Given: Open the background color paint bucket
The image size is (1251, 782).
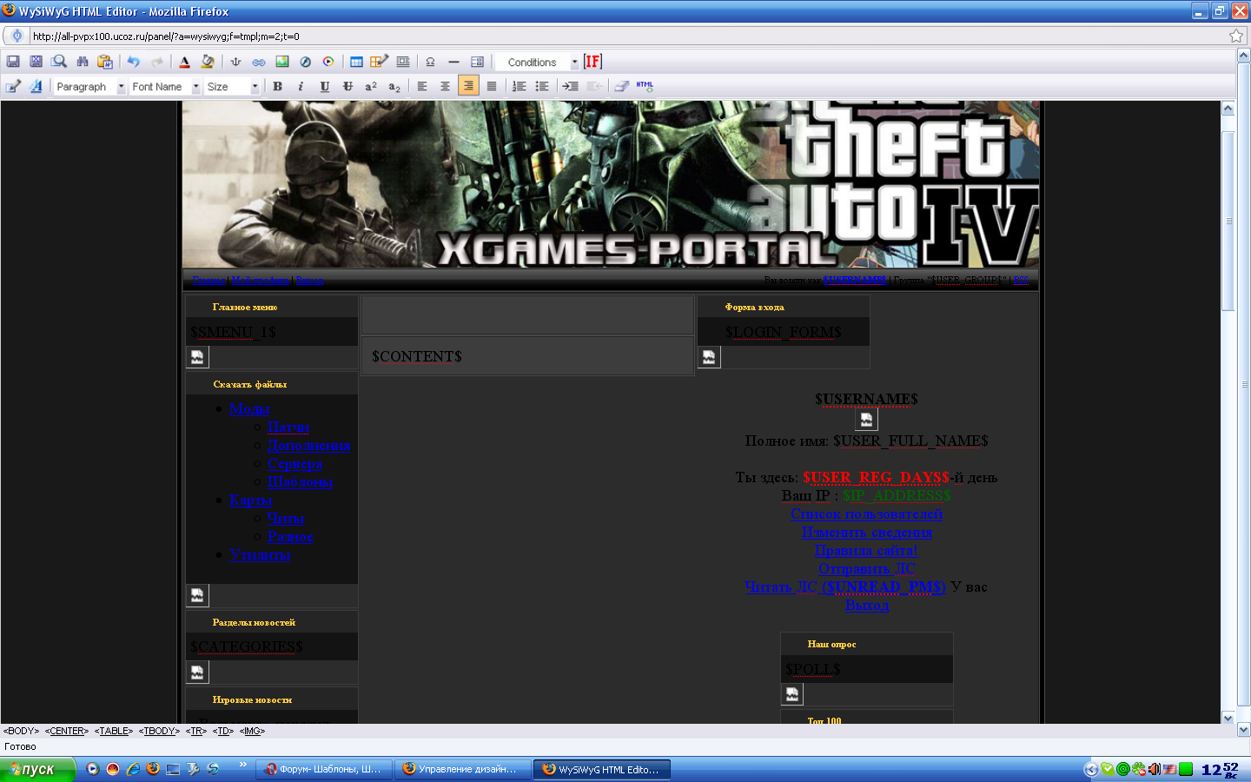Looking at the screenshot, I should [208, 62].
